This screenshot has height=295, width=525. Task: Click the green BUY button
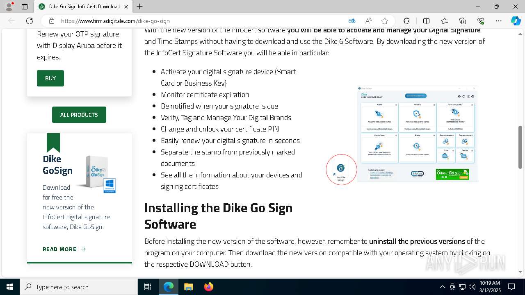(50, 78)
